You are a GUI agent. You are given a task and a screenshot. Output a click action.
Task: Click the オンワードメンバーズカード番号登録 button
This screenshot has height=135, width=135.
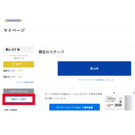(74, 107)
